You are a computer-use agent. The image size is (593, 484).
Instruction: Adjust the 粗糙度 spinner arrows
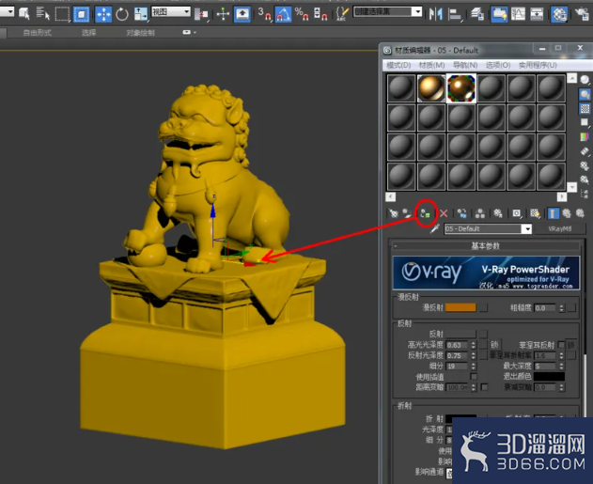(x=562, y=308)
